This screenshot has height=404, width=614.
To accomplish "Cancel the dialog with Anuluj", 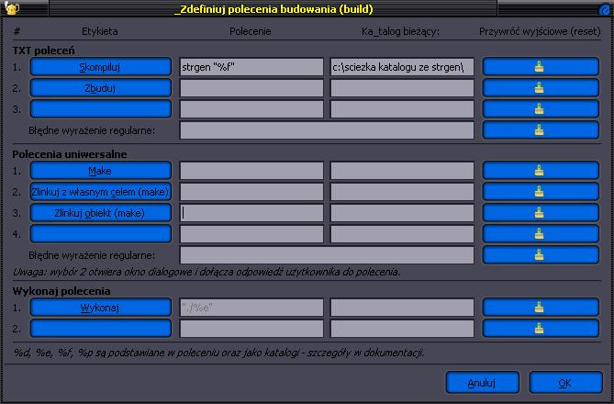I will (481, 382).
